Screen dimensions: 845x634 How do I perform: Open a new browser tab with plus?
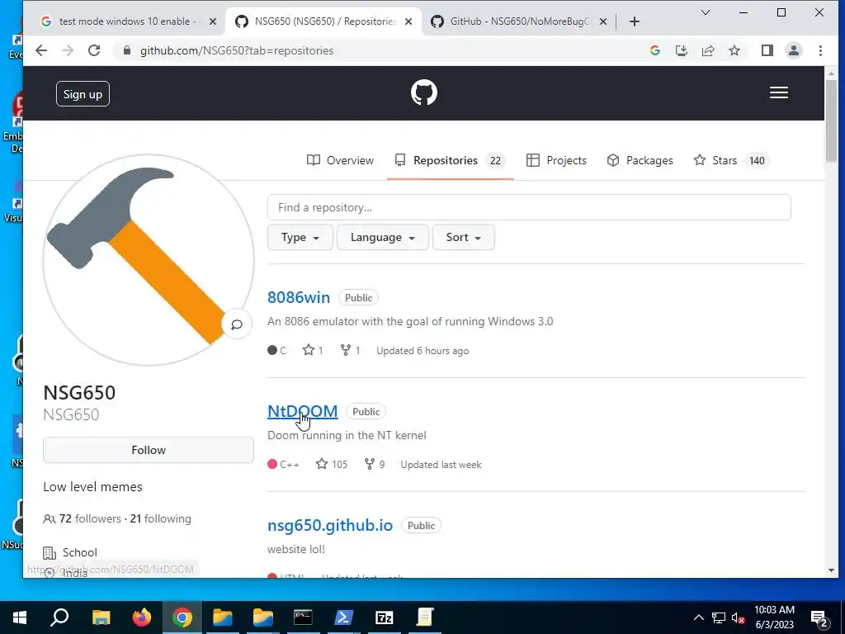click(635, 21)
